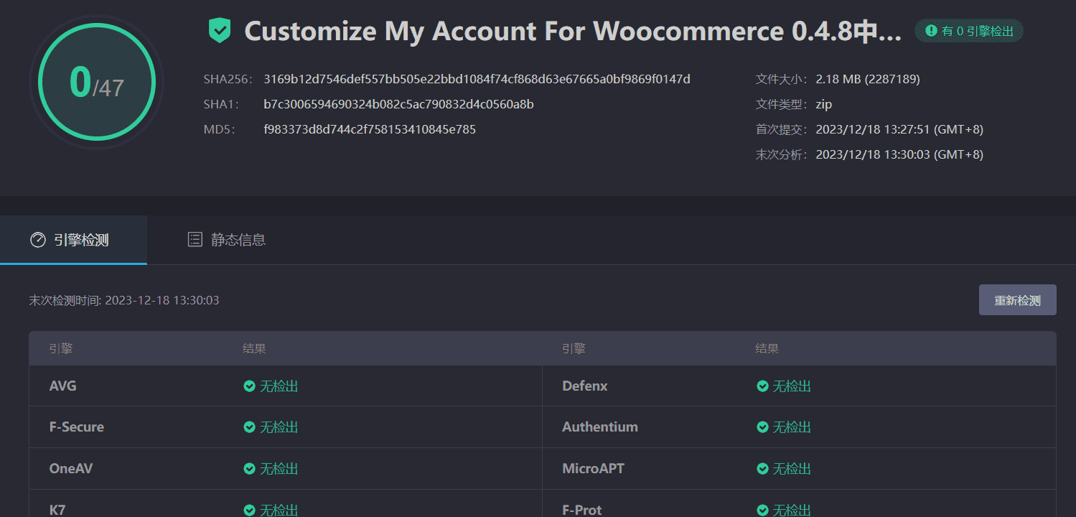The height and width of the screenshot is (517, 1076).
Task: Click the K7 engine name
Action: click(x=57, y=511)
